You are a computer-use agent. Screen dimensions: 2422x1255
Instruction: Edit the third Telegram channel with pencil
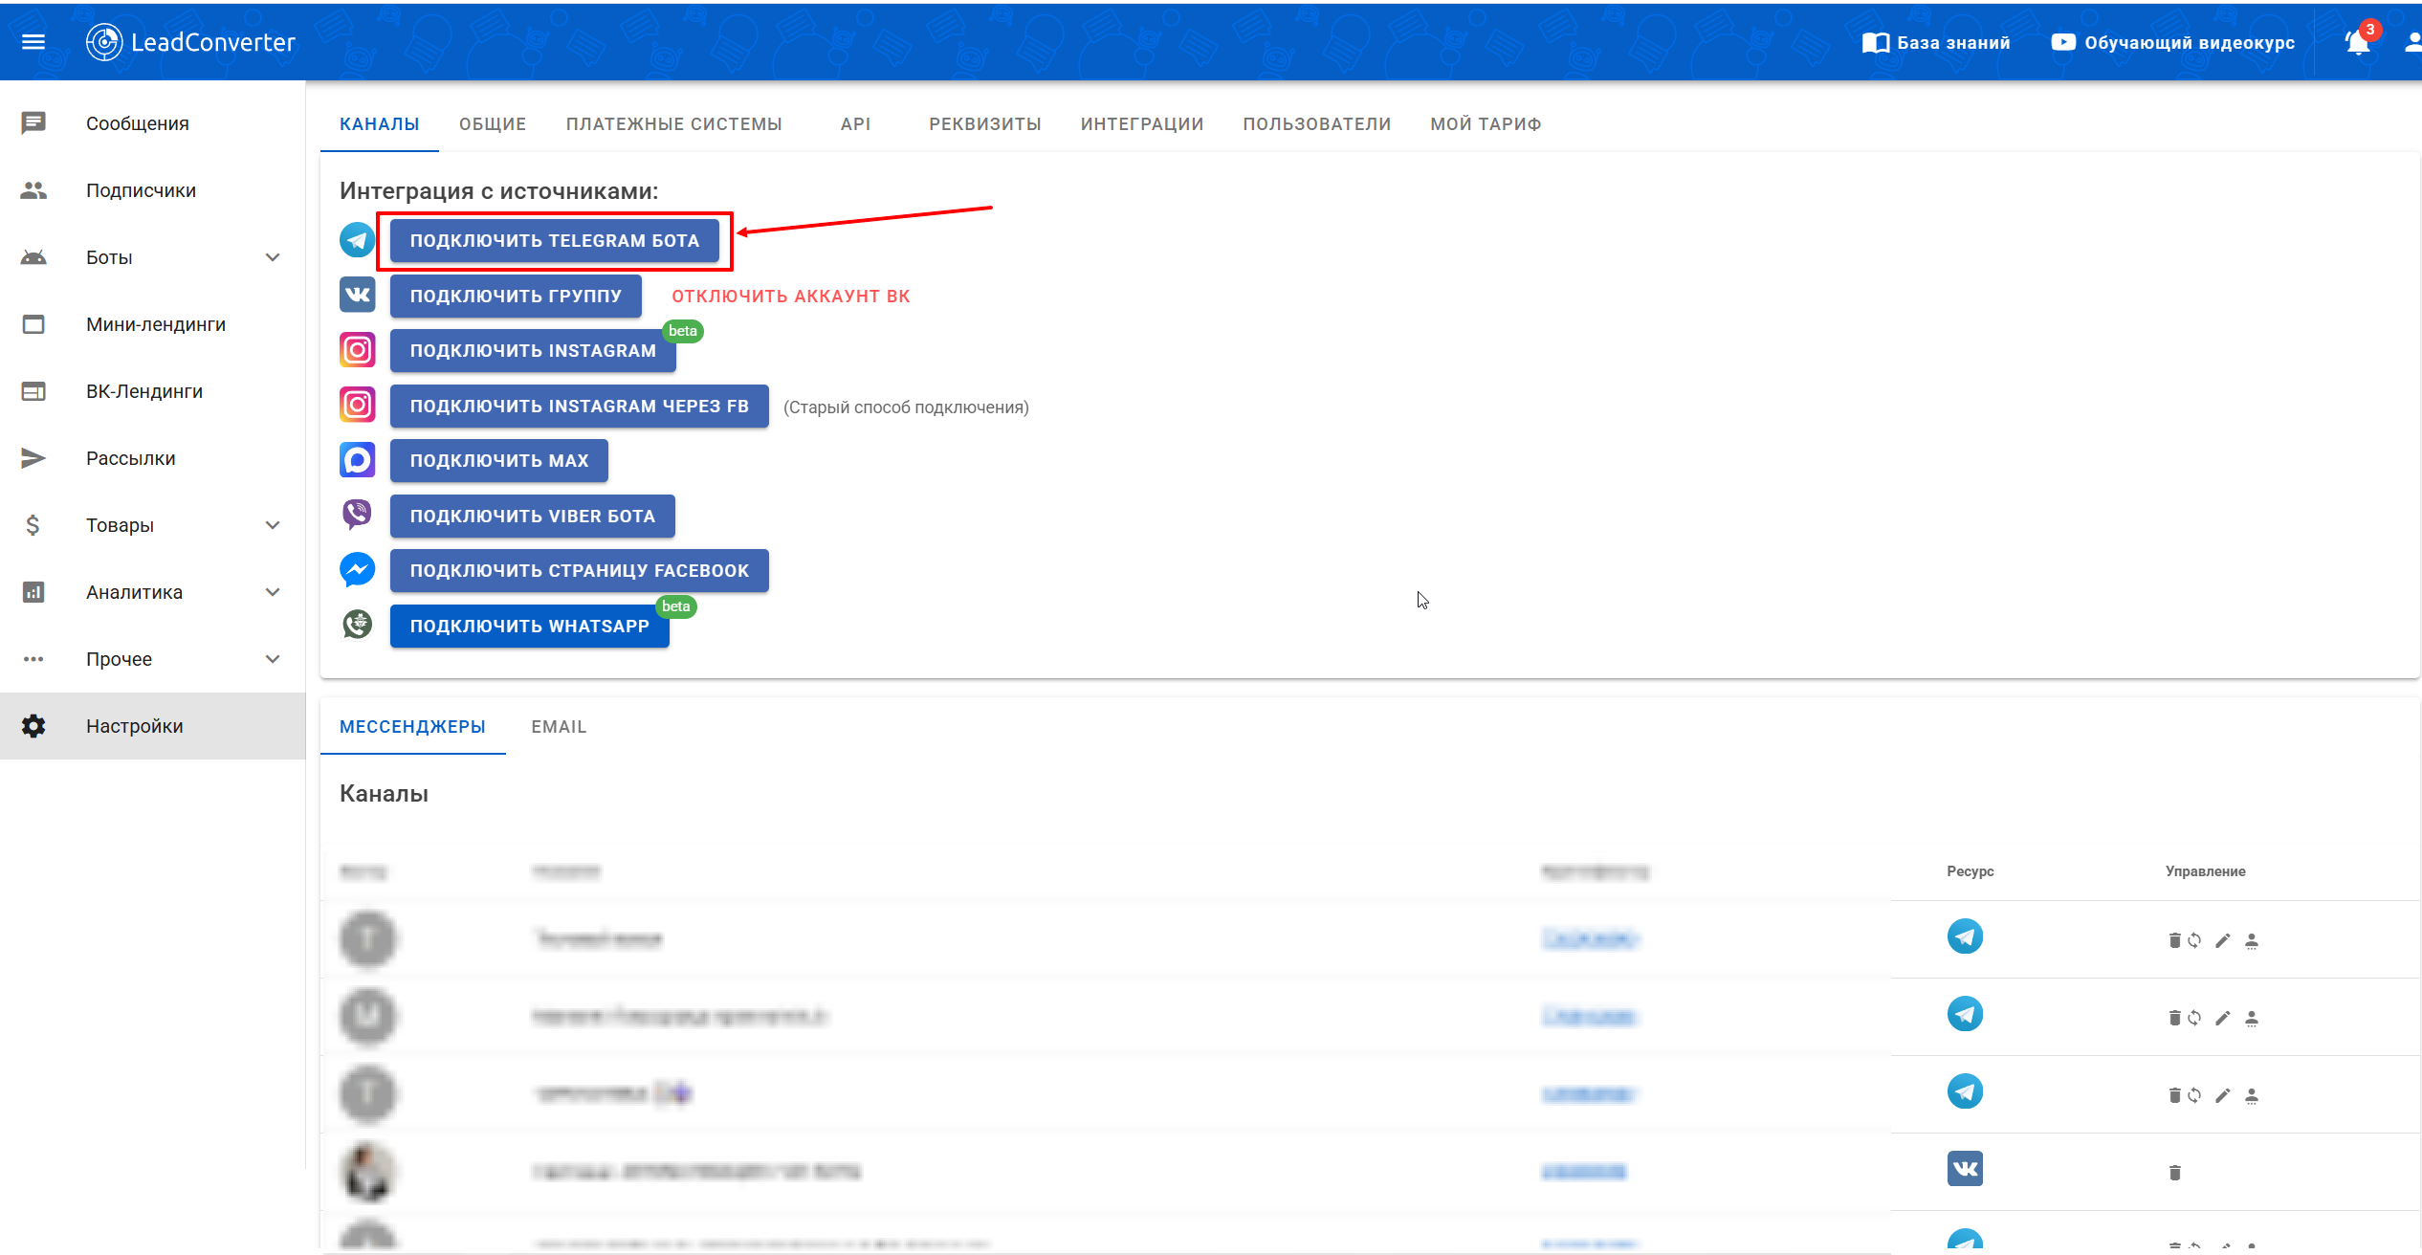coord(2222,1095)
